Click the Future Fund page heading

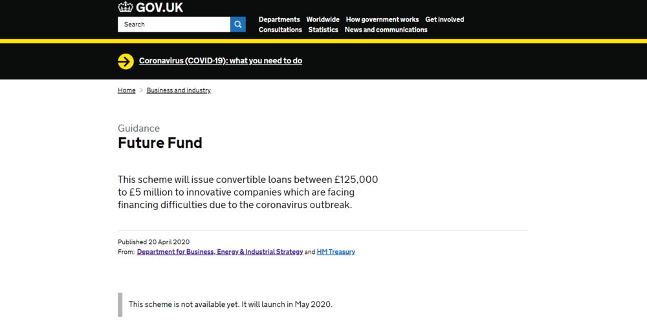click(x=160, y=143)
